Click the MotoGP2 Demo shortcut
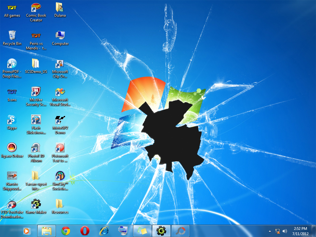316x237 pixels. click(x=60, y=120)
